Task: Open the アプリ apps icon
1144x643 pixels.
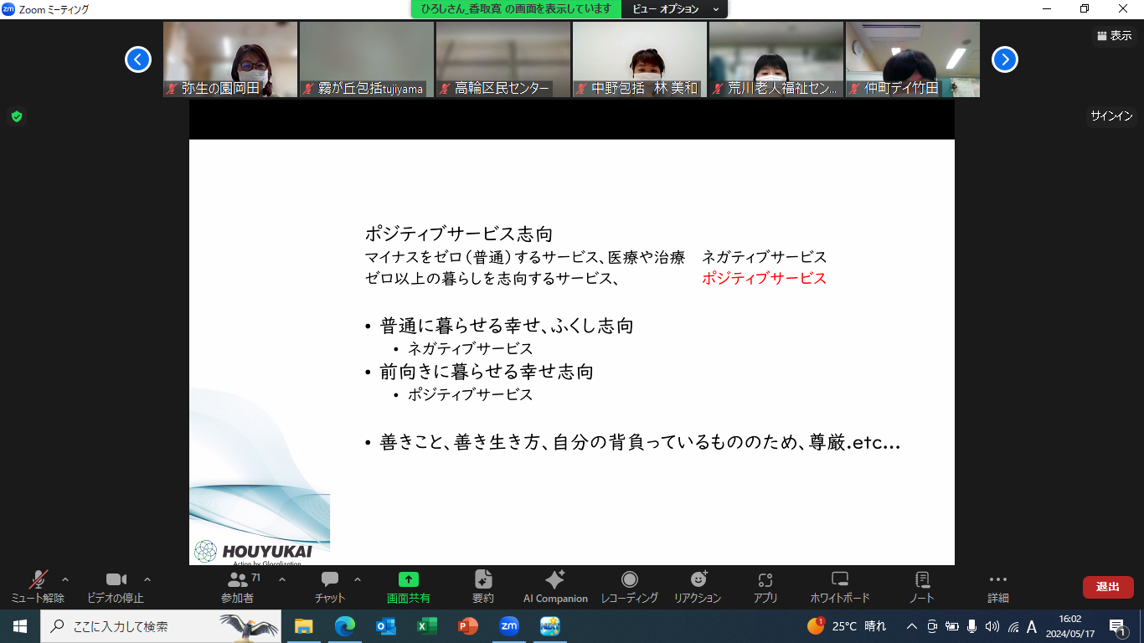Action: click(x=765, y=586)
